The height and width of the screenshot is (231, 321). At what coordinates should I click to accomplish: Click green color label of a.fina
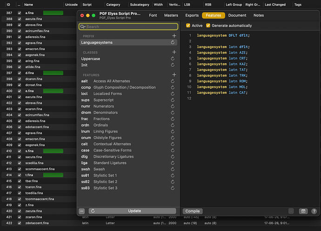click(x=53, y=13)
